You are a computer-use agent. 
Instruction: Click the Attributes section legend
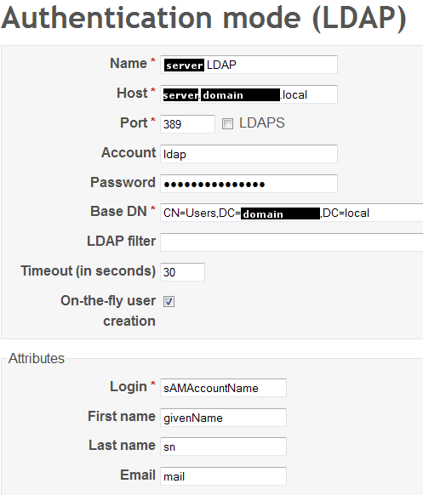tap(37, 359)
